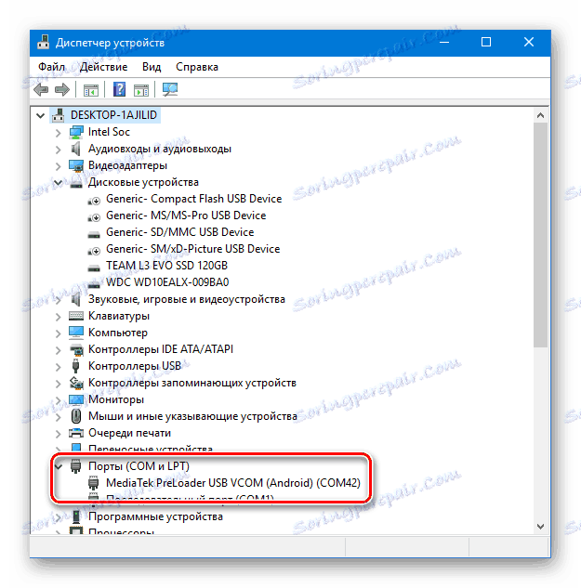This screenshot has height=588, width=581.
Task: Click the drive icon of TEAM L3 EVO SSD
Action: click(94, 268)
